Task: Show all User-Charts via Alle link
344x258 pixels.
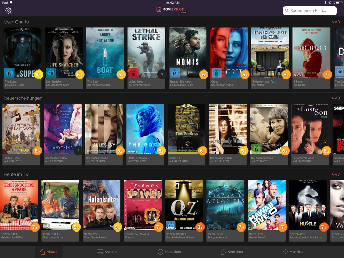Action: pyautogui.click(x=336, y=22)
